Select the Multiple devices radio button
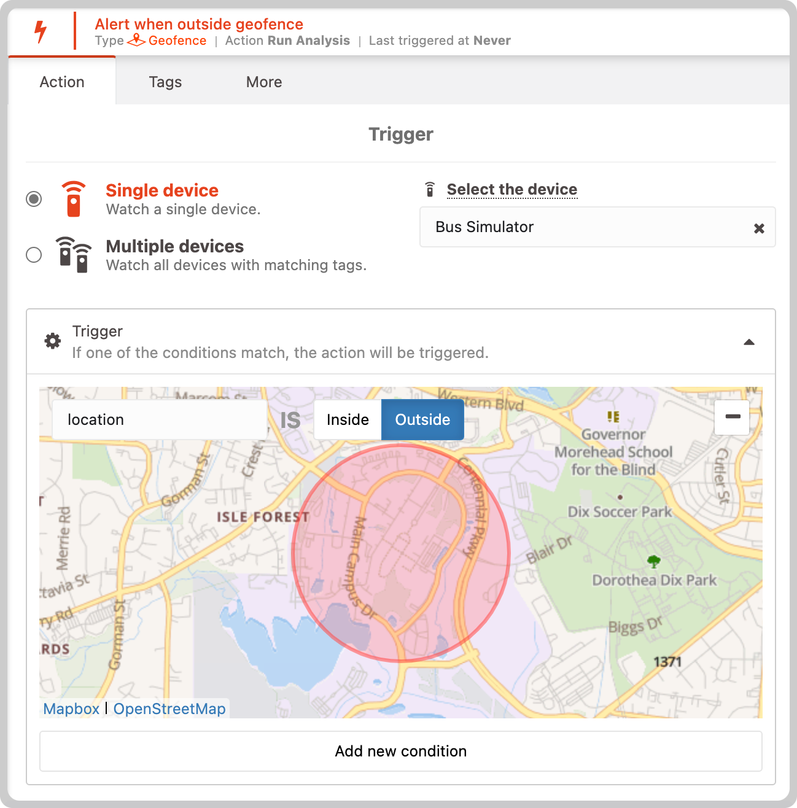The width and height of the screenshot is (797, 808). tap(34, 255)
